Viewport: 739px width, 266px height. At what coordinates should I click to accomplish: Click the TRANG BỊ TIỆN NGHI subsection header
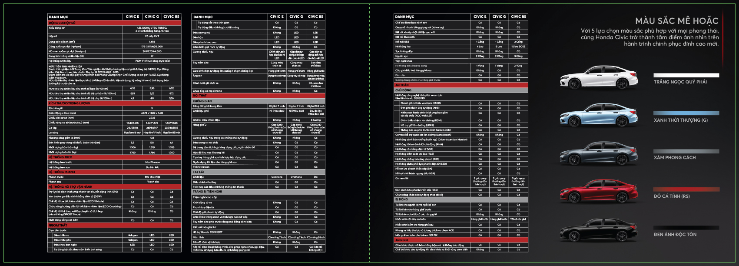pyautogui.click(x=207, y=192)
